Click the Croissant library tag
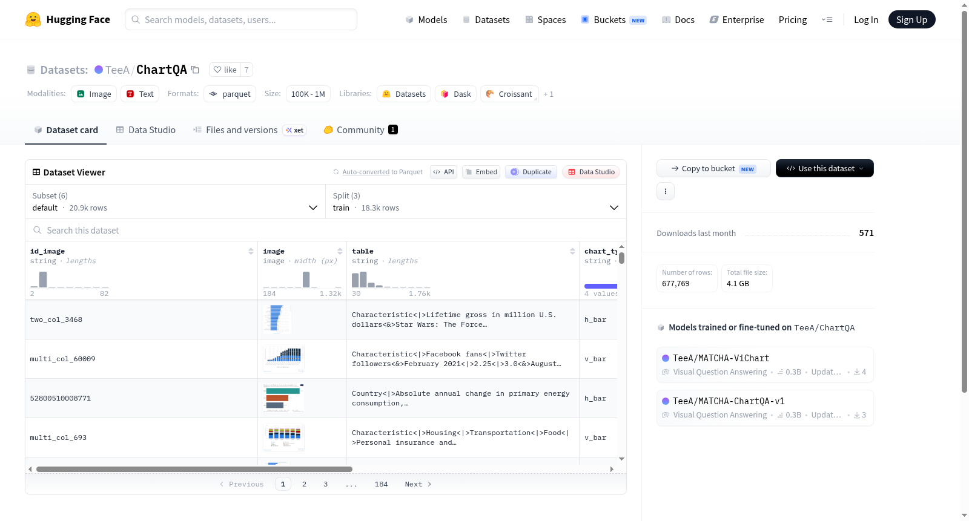The width and height of the screenshot is (969, 521). pyautogui.click(x=509, y=94)
